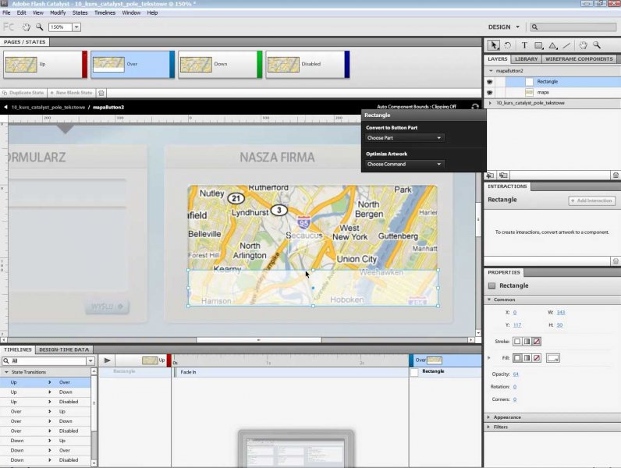This screenshot has height=468, width=621.
Task: Click the magnifier Zoom tool near 150%
Action: (39, 27)
